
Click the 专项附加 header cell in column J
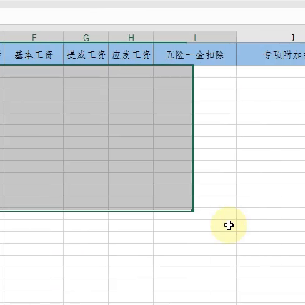[x=271, y=54]
